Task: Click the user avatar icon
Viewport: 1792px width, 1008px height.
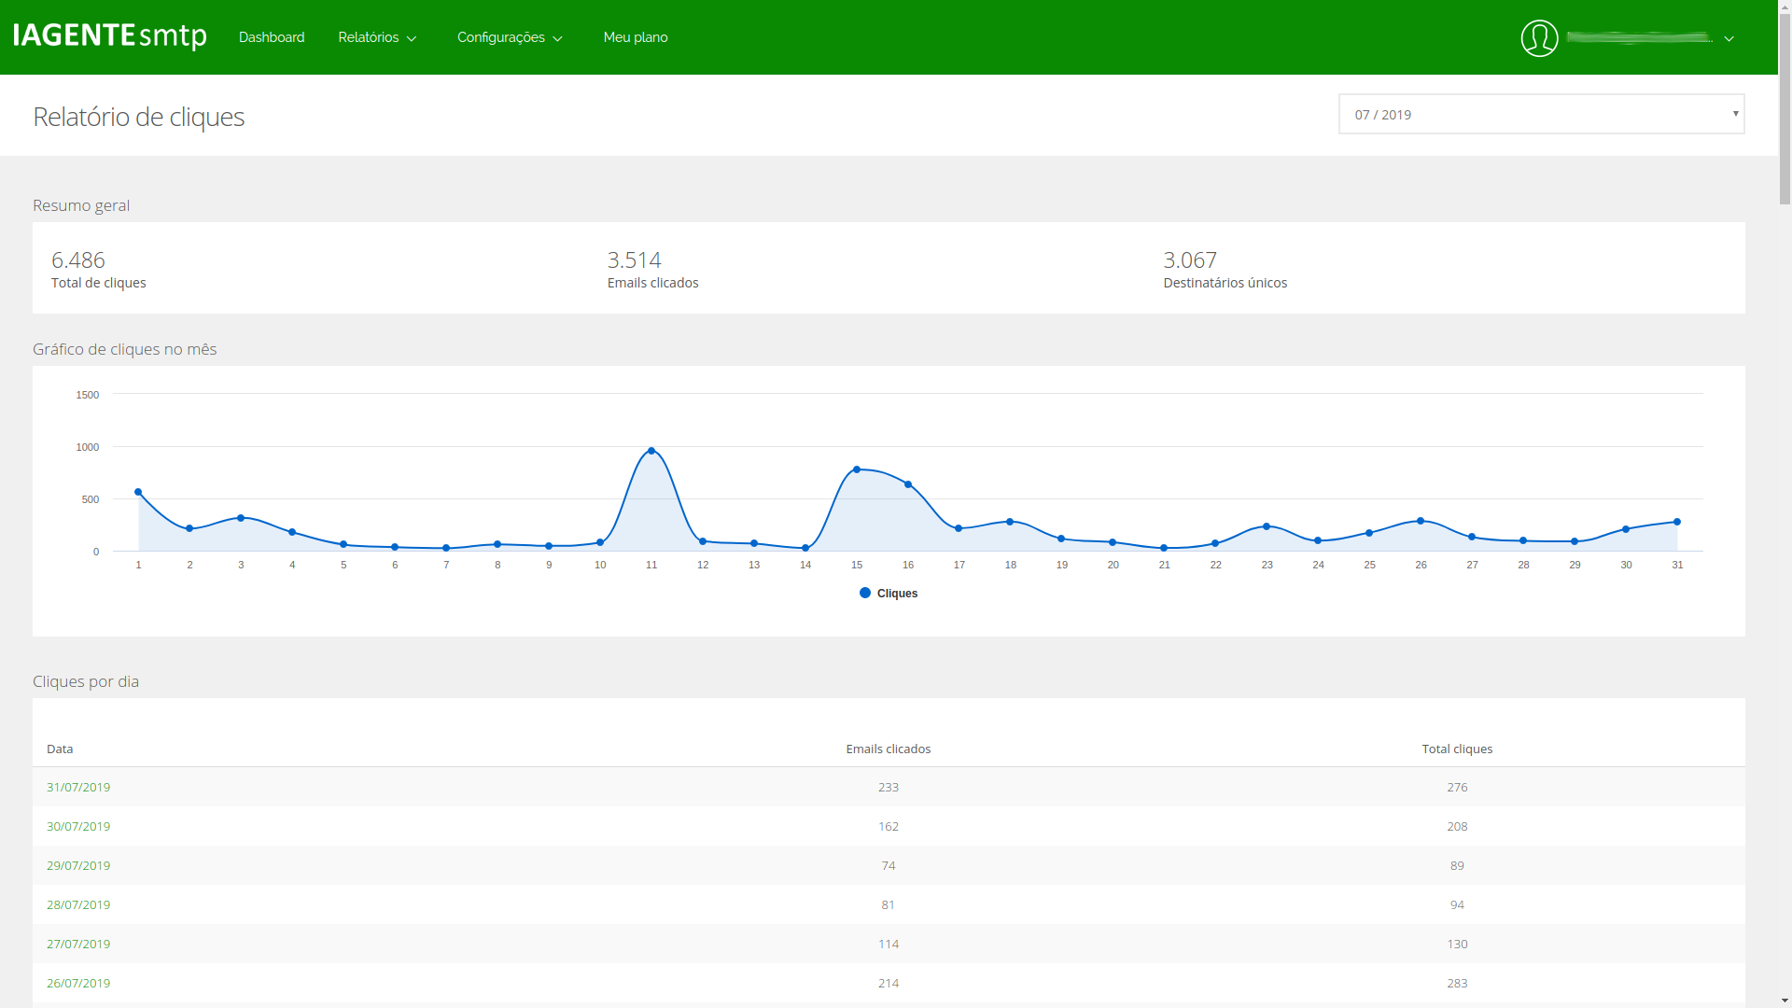Action: [1539, 38]
